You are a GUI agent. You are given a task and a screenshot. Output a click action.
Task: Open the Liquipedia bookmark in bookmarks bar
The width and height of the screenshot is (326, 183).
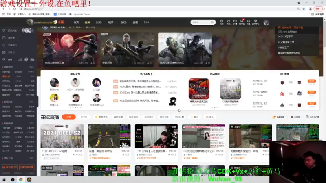coord(80,14)
